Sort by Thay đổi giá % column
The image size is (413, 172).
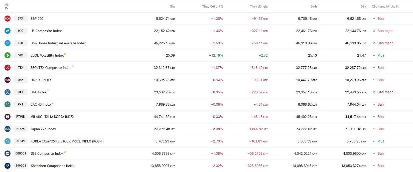[212, 6]
